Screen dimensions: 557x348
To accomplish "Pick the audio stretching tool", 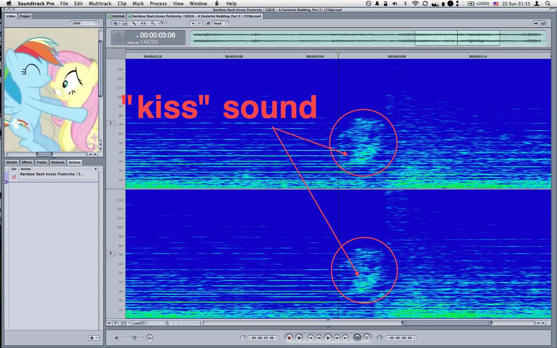I will coord(143,23).
